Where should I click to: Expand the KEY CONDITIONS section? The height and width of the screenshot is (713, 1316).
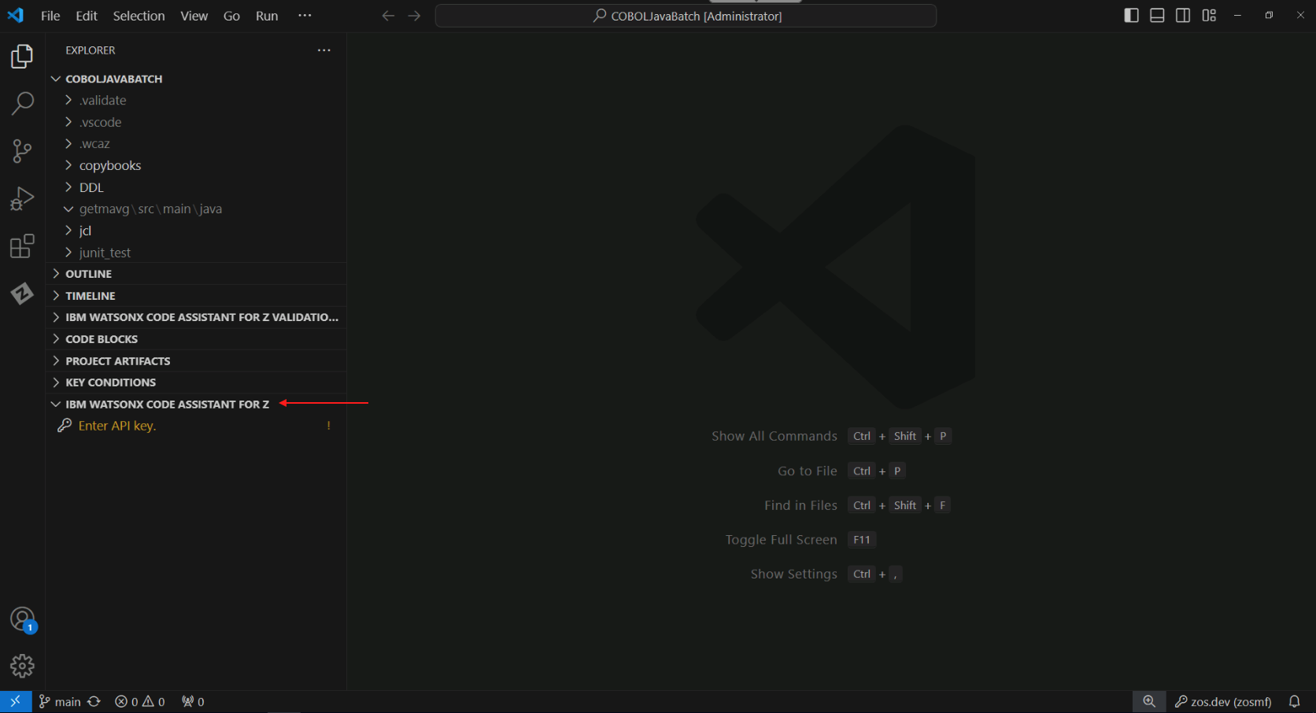(x=196, y=382)
